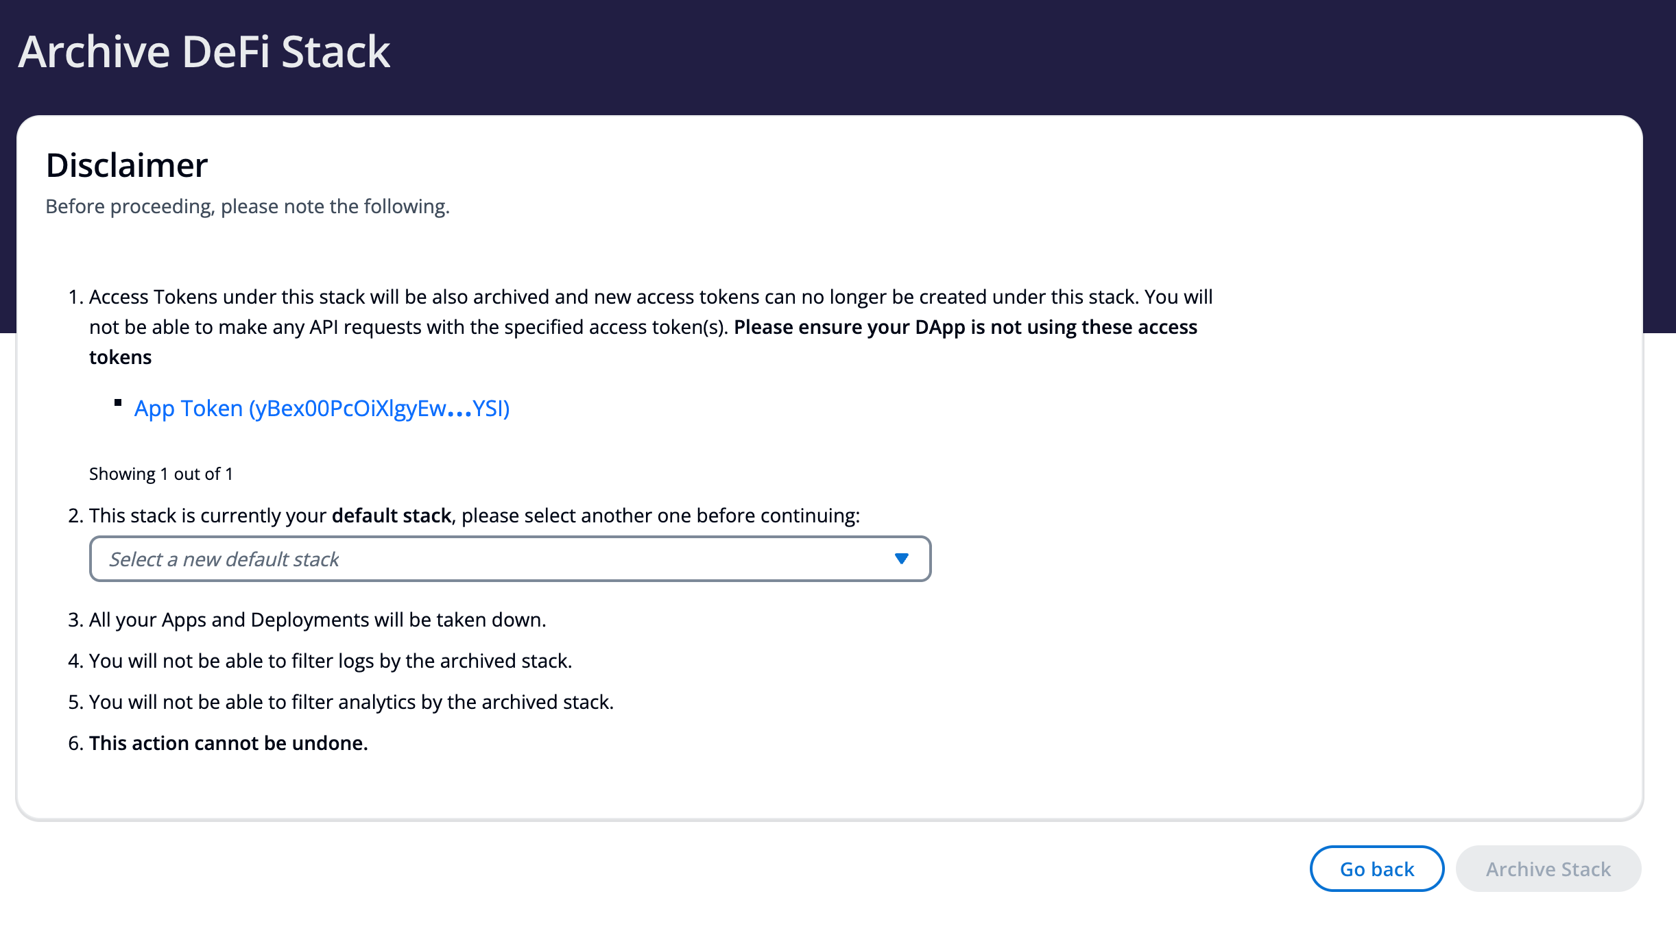Click 'Showing 1 out of 1' text
1676x931 pixels.
(161, 474)
